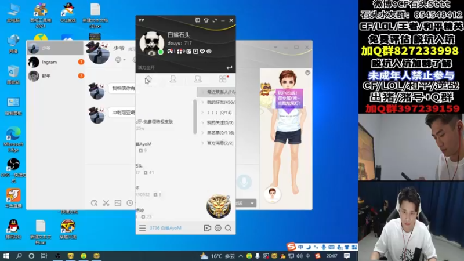Click the Sogou IME microphone icon
This screenshot has height=261, width=464.
point(324,247)
